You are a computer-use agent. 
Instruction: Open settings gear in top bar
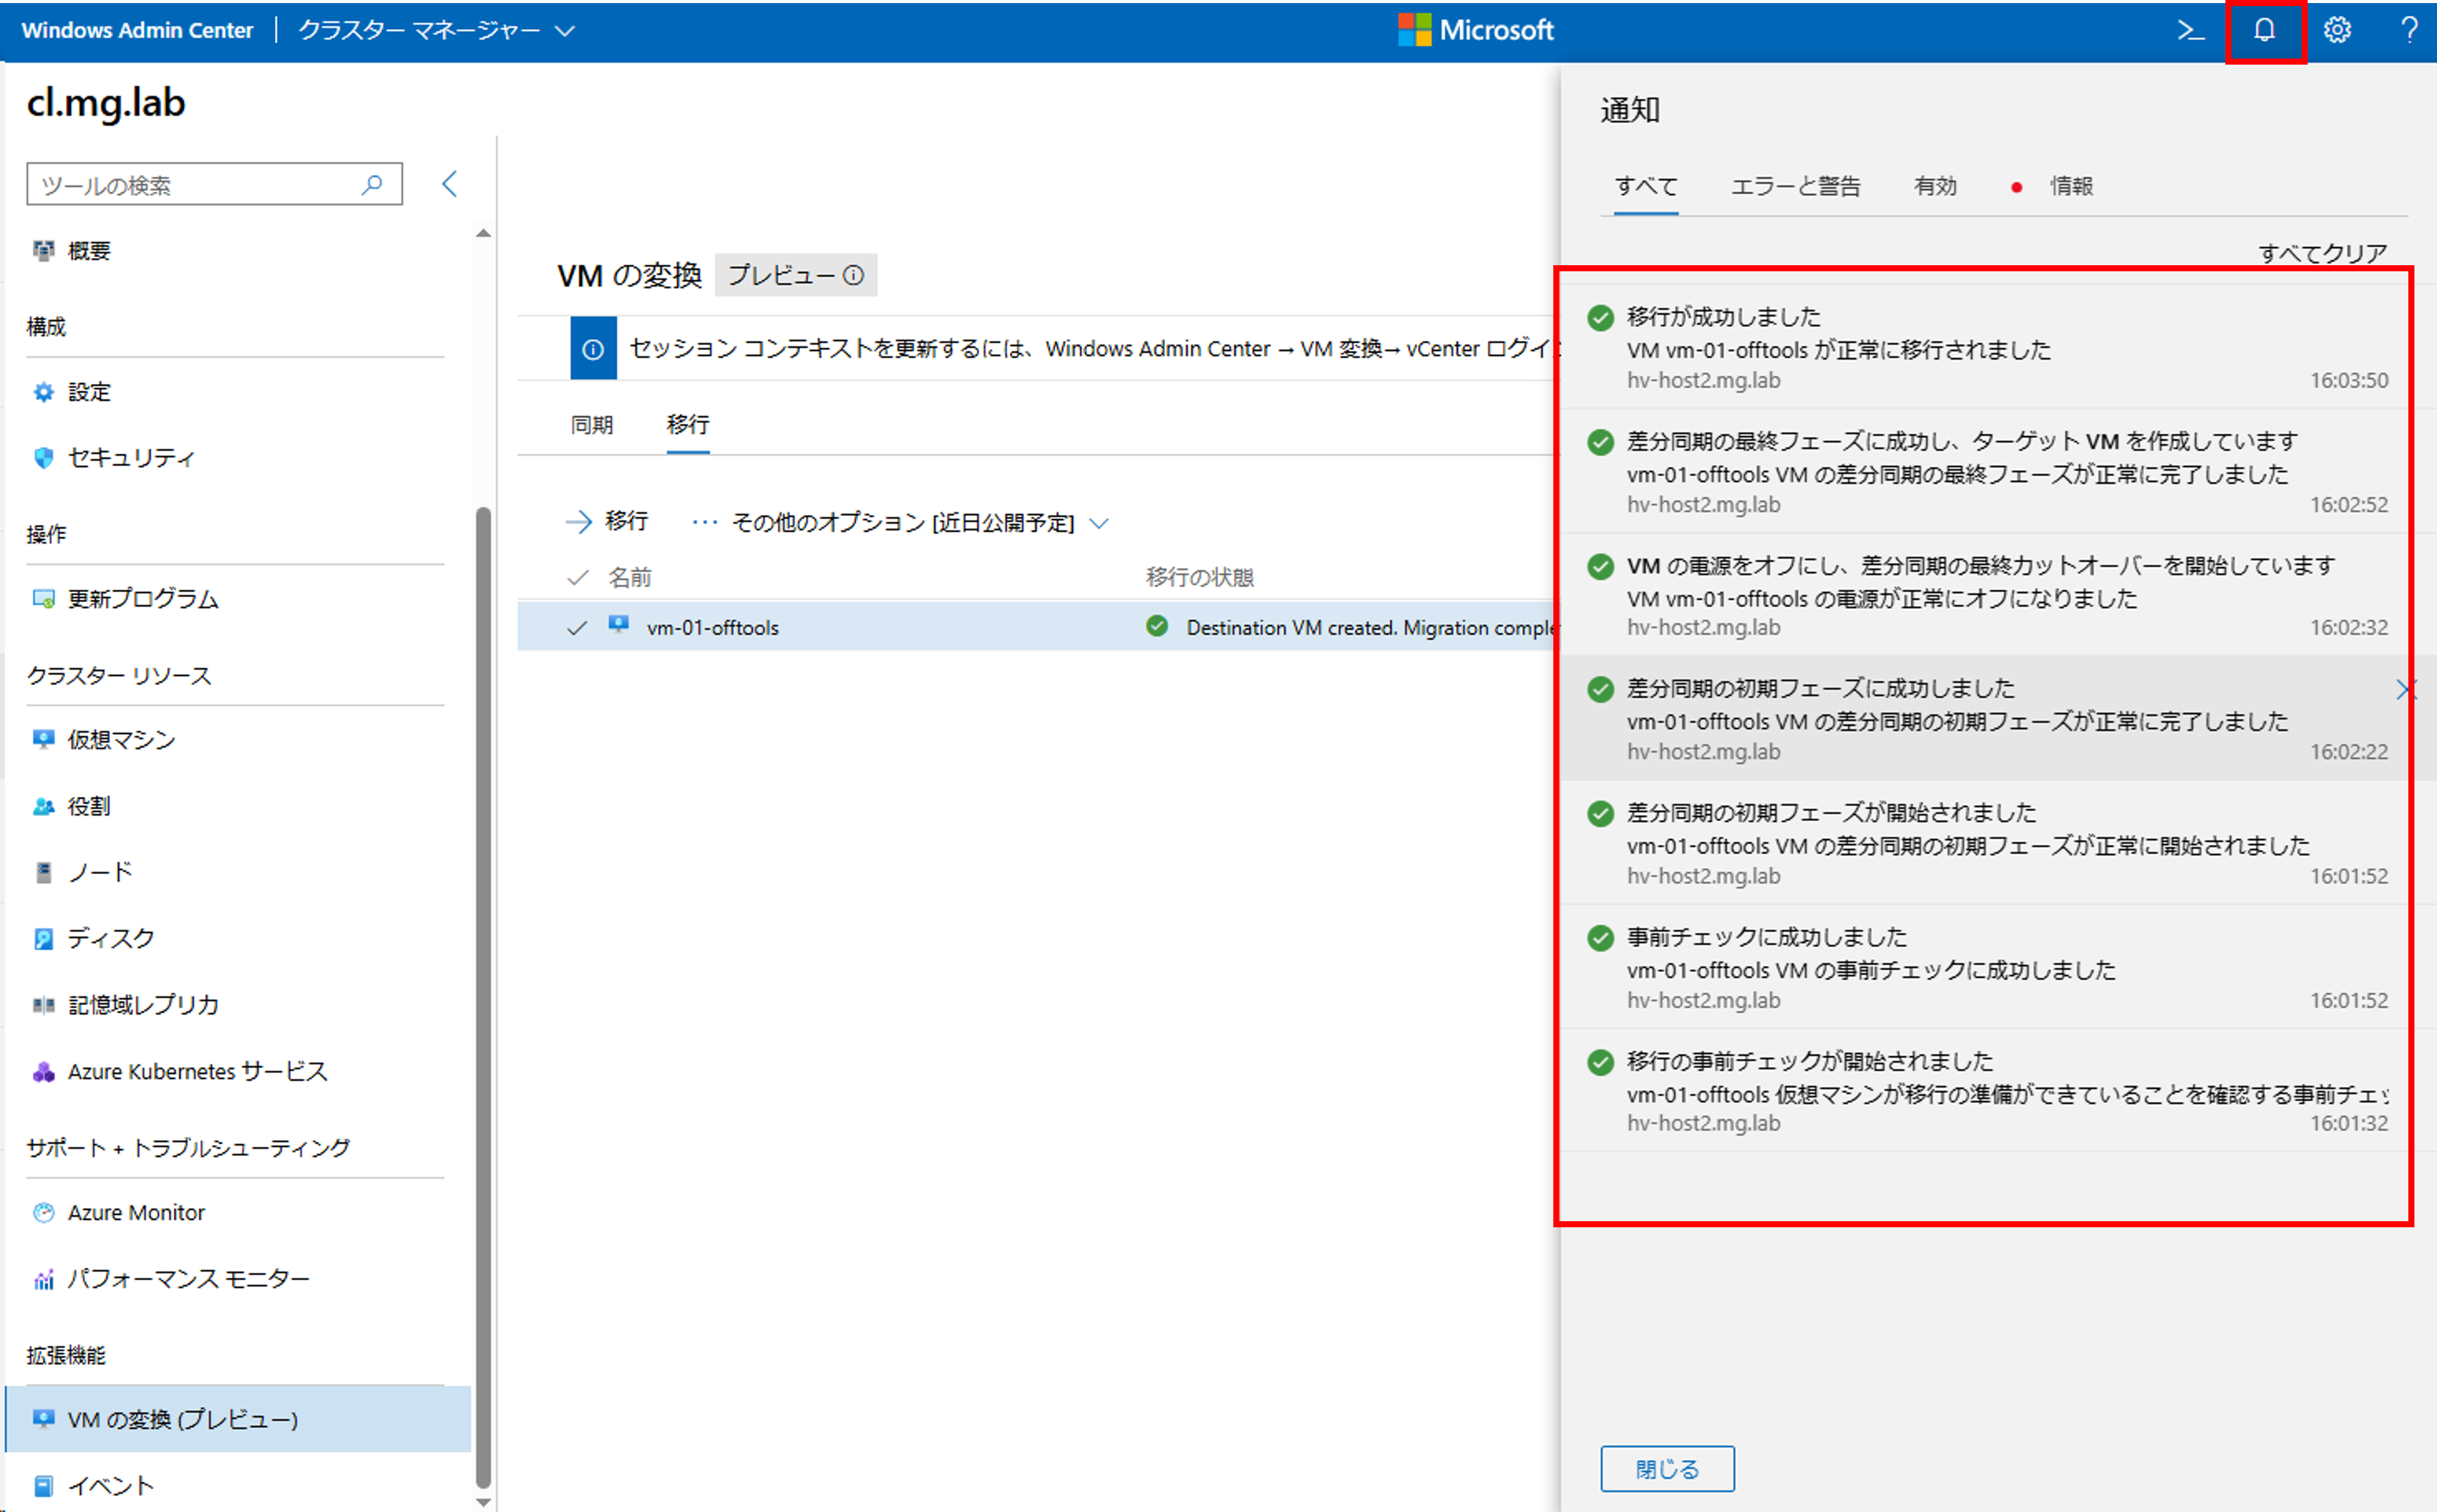(2337, 30)
